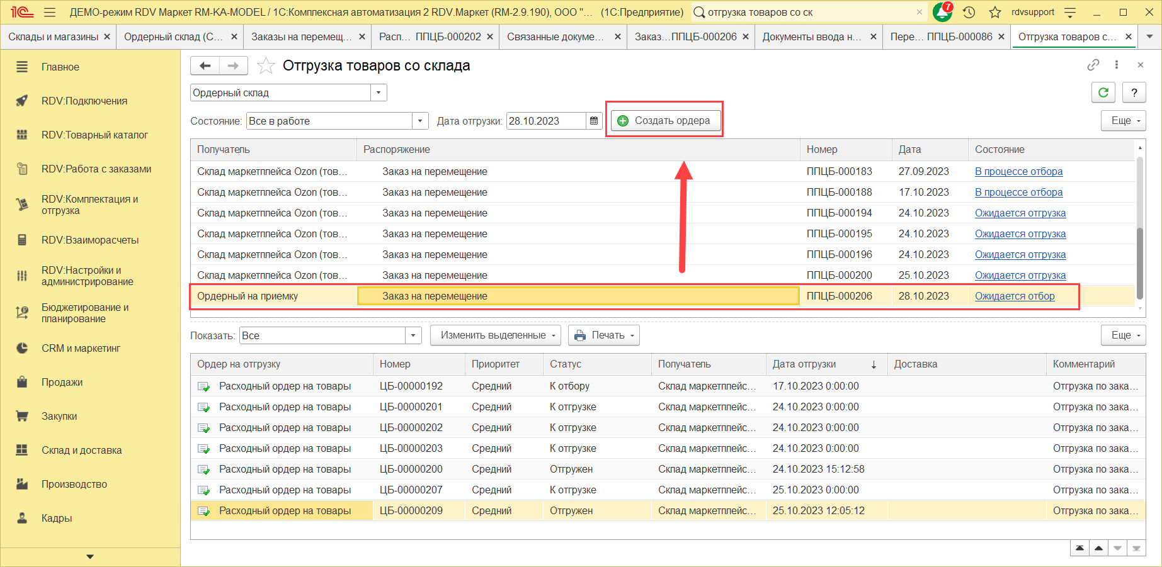Switch to the Ордерный склад tab

[x=173, y=36]
